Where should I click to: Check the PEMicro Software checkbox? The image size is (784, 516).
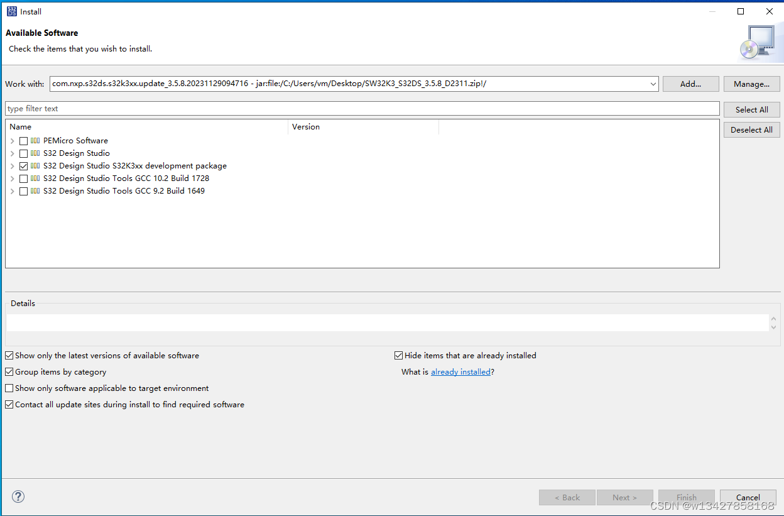point(24,141)
